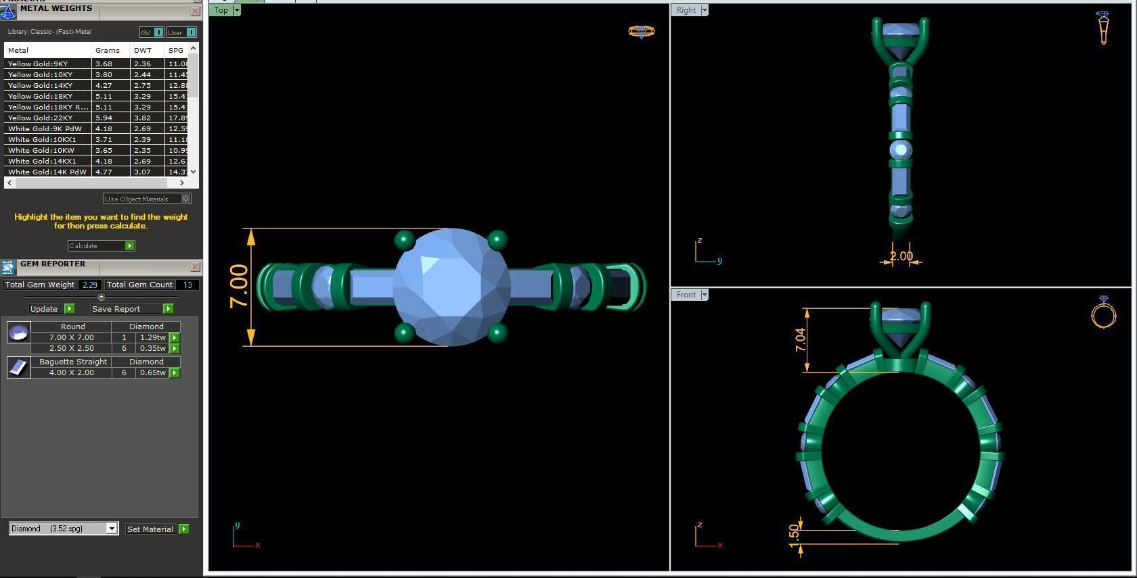Select the White Gold:10KX1 row
Viewport: 1137px width, 578px height.
coord(96,139)
